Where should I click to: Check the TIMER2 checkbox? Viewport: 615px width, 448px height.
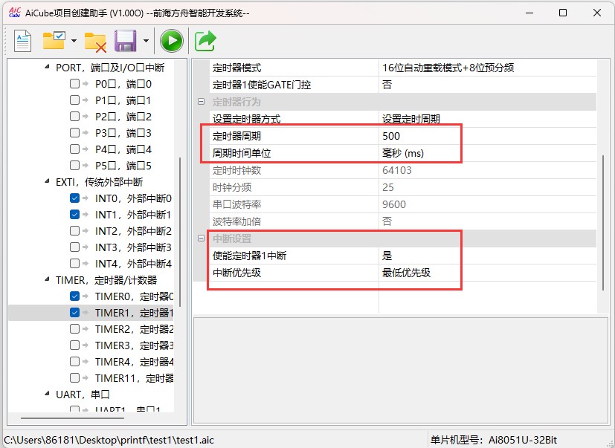[74, 328]
